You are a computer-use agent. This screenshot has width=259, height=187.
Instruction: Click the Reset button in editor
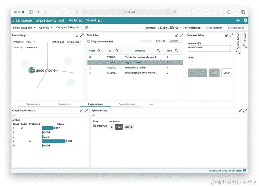(x=214, y=73)
